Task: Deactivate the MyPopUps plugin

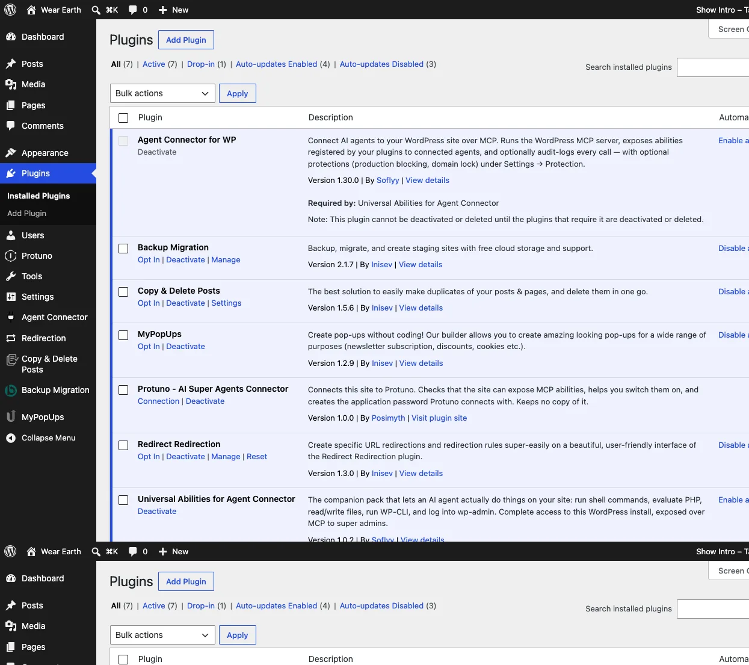Action: (185, 346)
